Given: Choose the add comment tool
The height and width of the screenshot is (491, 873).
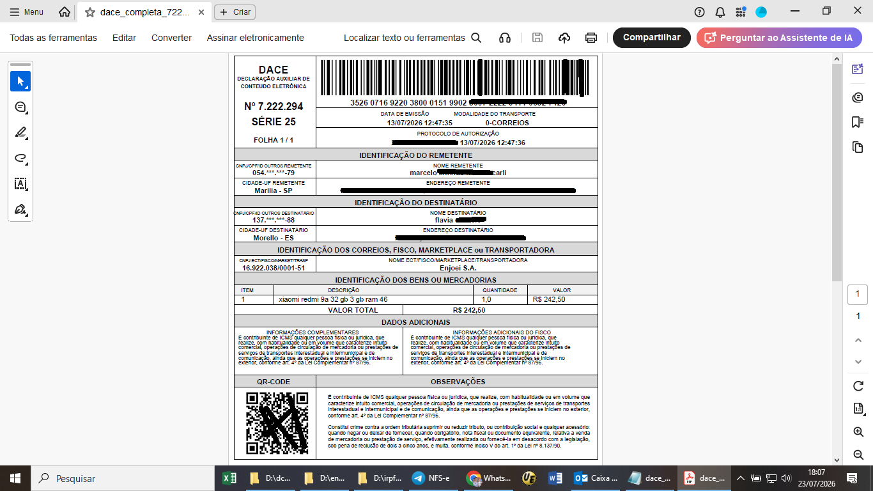Looking at the screenshot, I should coord(20,107).
